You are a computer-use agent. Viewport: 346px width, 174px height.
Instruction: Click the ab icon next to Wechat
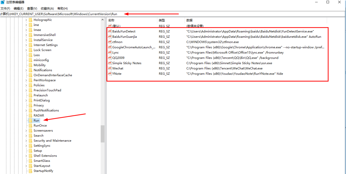coord(110,68)
